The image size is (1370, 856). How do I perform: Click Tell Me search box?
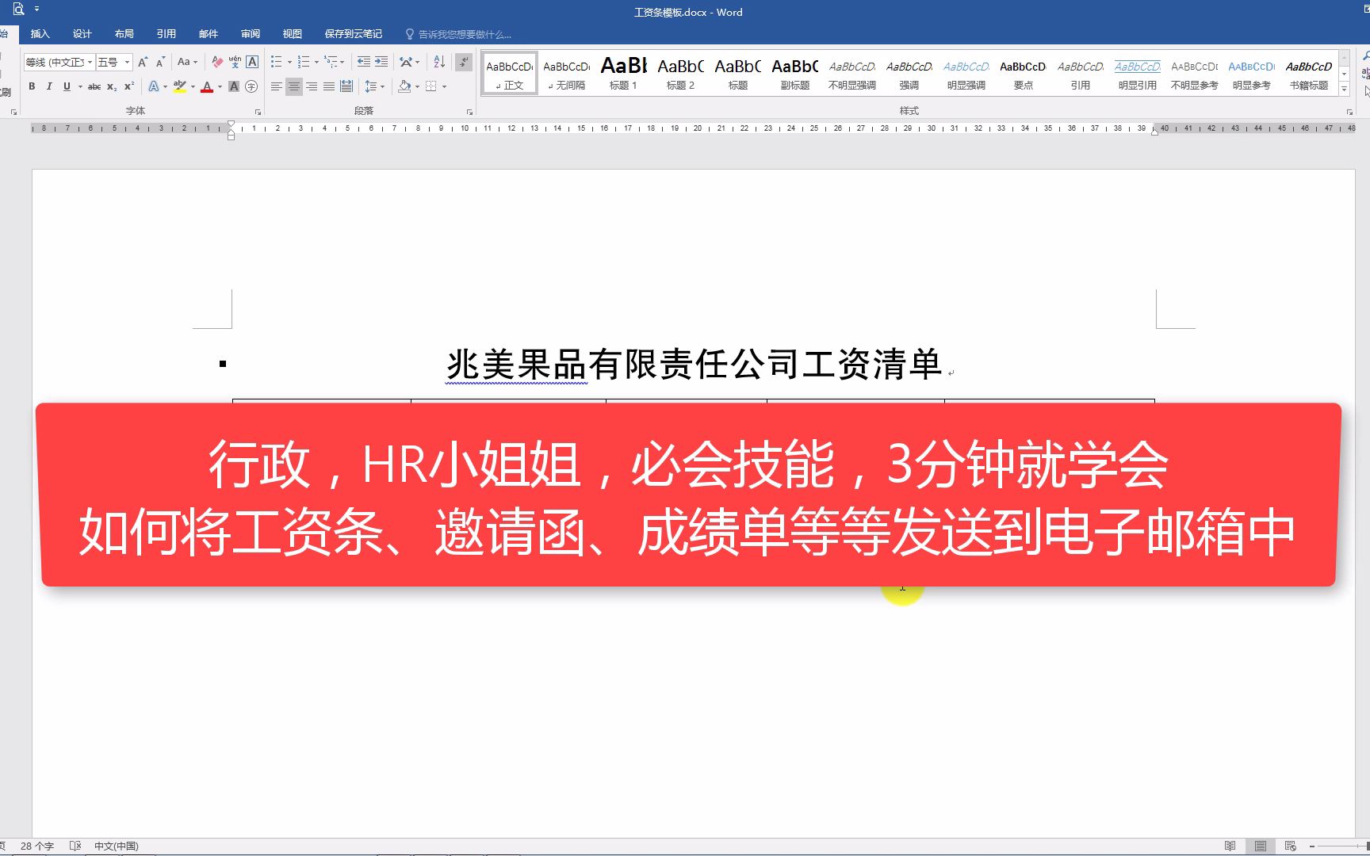tap(458, 34)
